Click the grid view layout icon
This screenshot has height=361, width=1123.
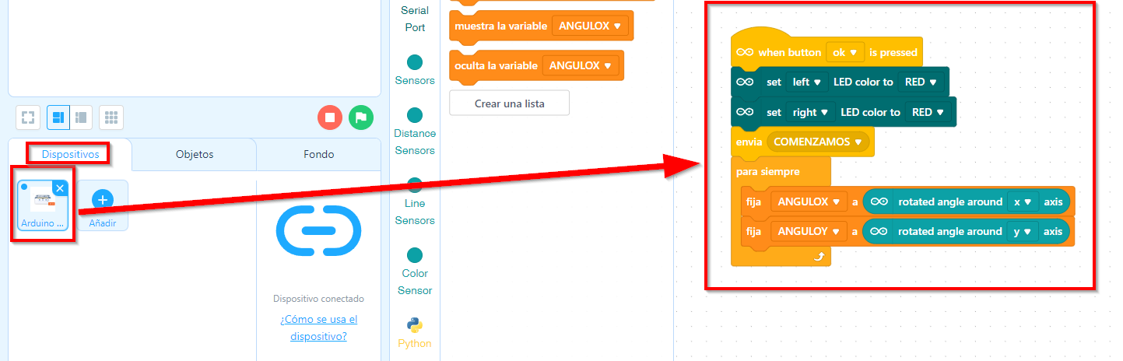point(111,117)
